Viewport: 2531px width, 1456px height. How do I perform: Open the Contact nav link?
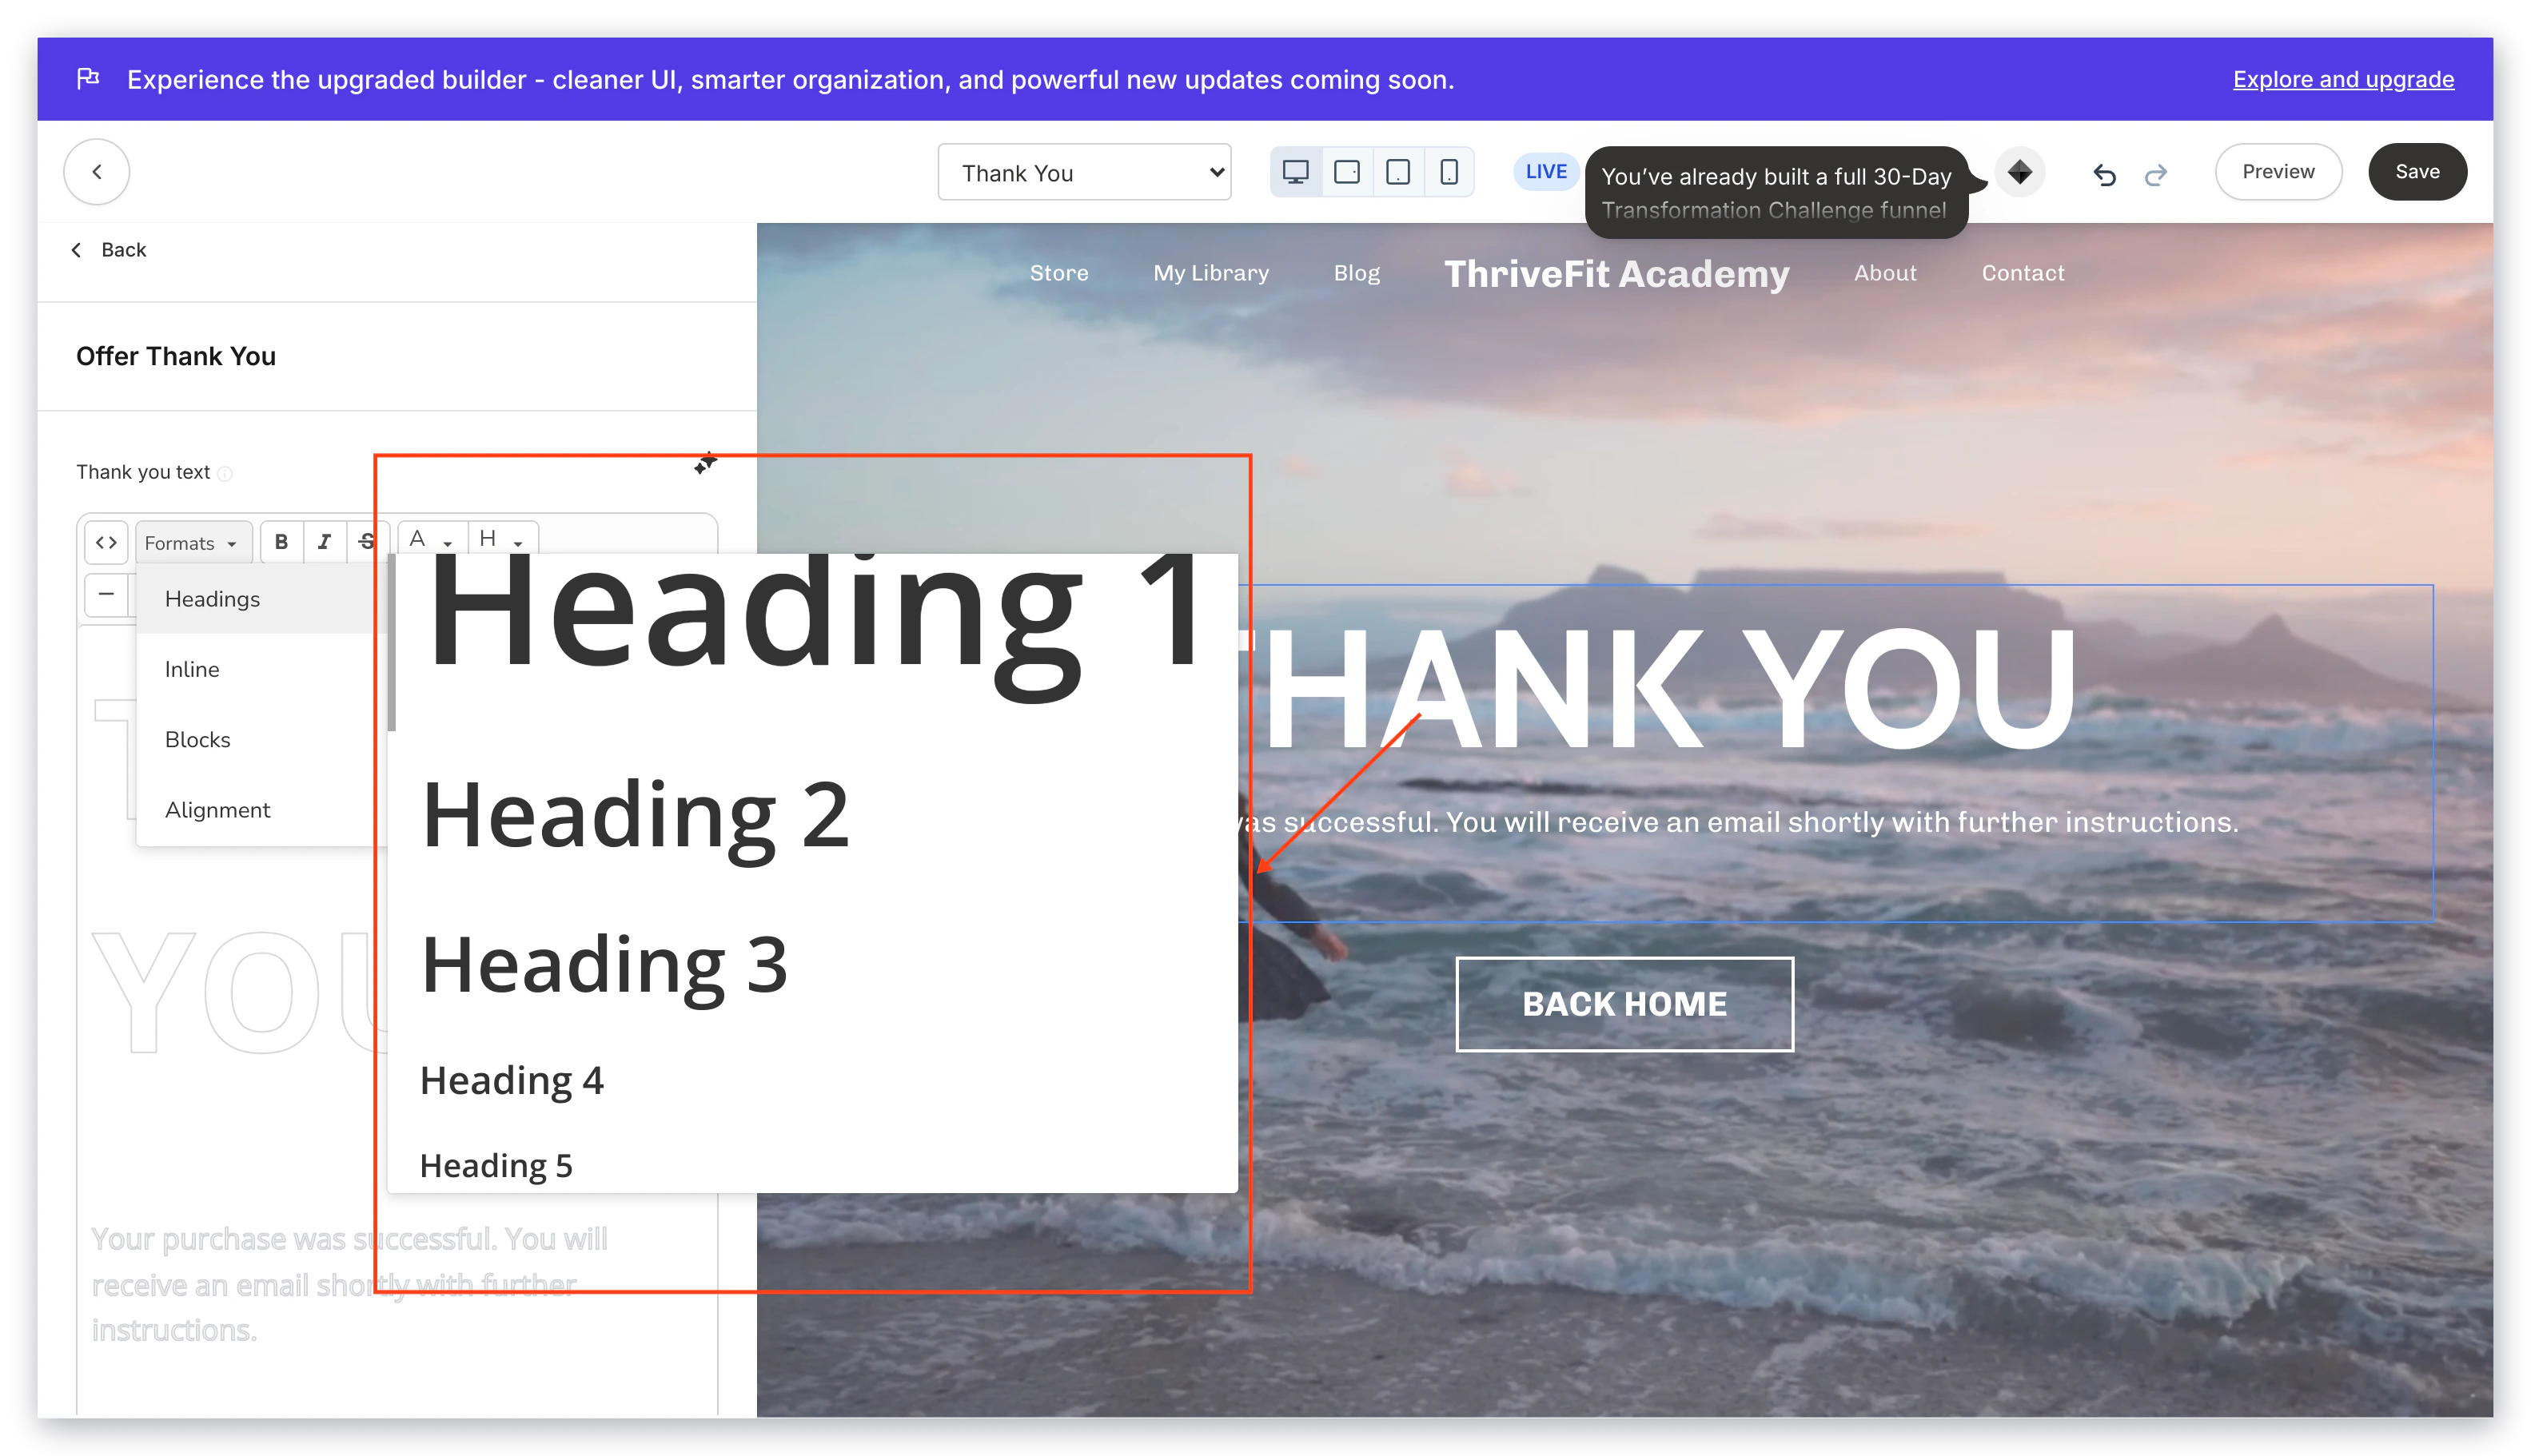[2022, 272]
